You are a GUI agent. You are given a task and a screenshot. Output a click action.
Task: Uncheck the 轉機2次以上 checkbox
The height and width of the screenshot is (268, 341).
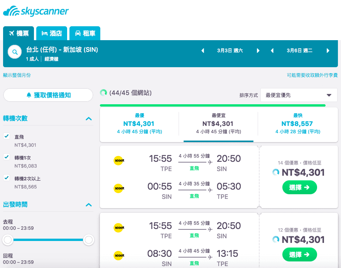tap(7, 178)
